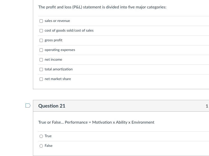Check the "total amortization" option
209x156 pixels.
(41, 69)
